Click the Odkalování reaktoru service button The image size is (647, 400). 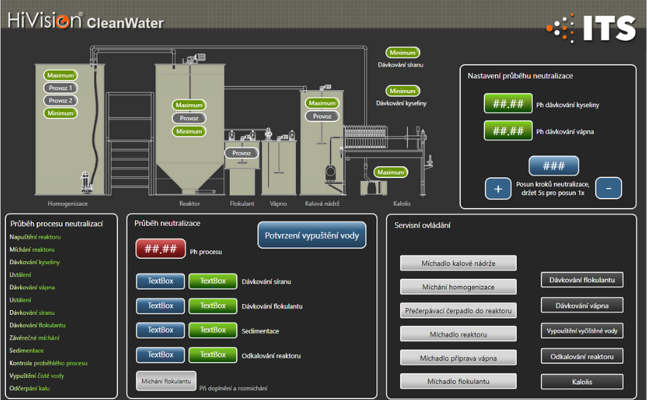[x=582, y=356]
